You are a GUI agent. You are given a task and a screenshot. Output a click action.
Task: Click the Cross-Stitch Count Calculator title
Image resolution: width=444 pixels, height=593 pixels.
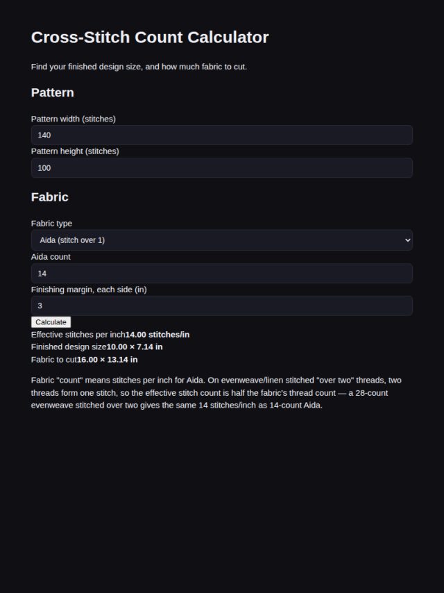[x=150, y=37]
